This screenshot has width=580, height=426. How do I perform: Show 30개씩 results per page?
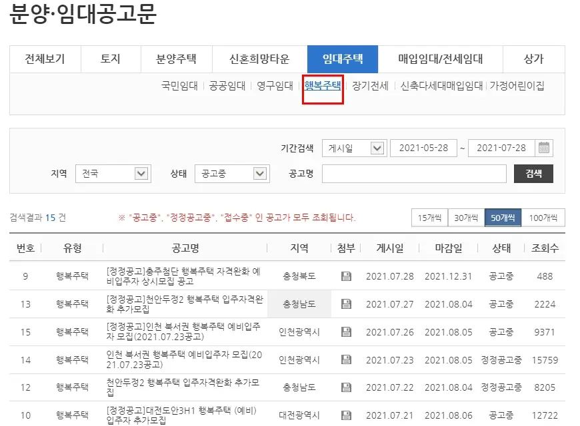click(x=466, y=218)
